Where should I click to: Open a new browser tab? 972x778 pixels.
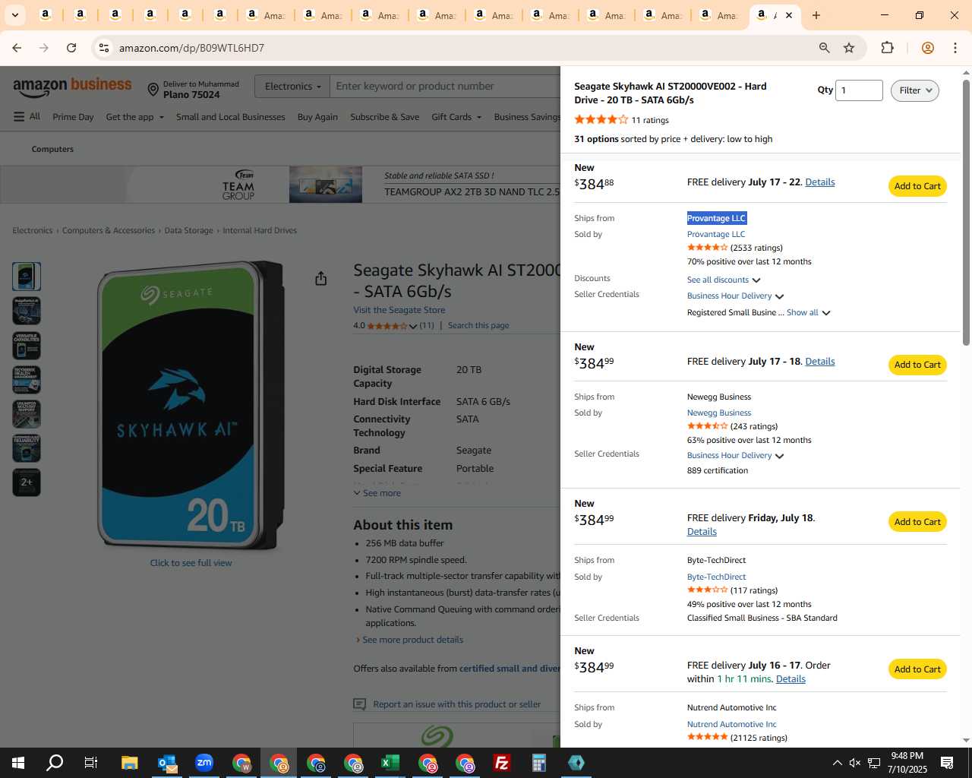pos(816,15)
